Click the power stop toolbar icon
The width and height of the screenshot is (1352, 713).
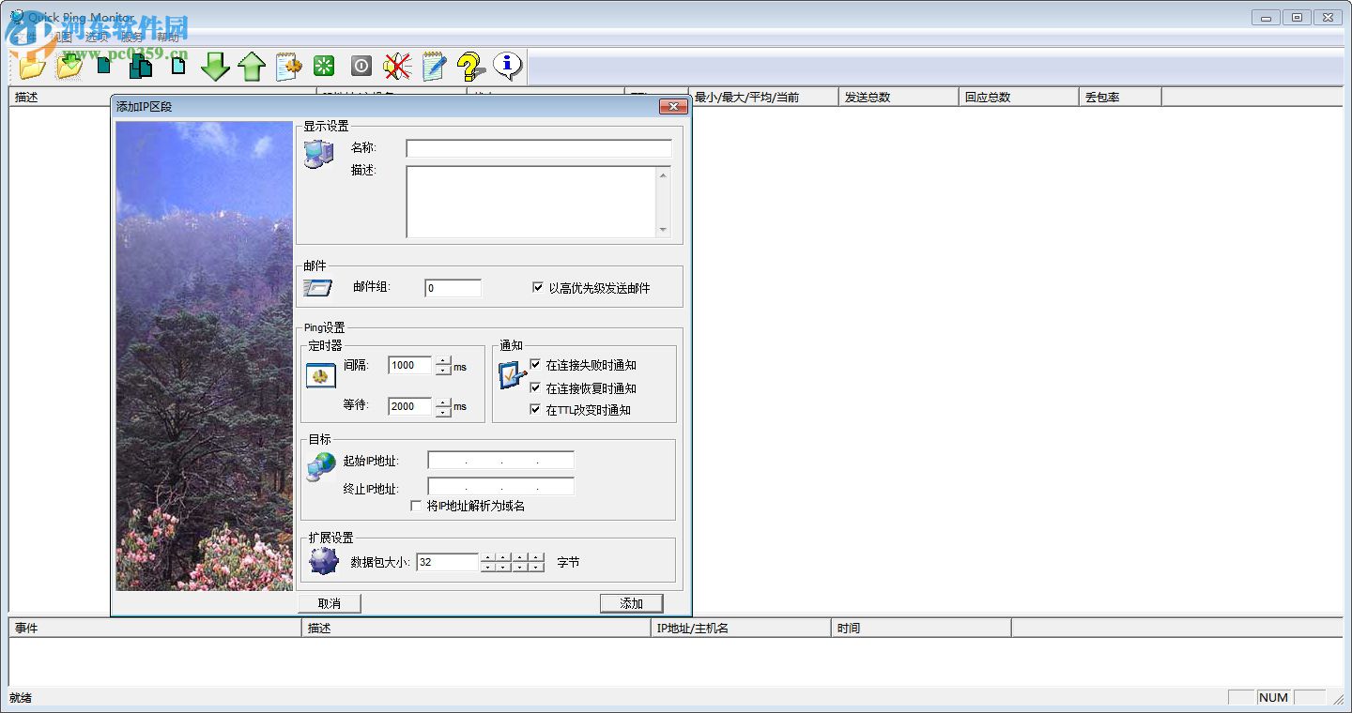[361, 65]
